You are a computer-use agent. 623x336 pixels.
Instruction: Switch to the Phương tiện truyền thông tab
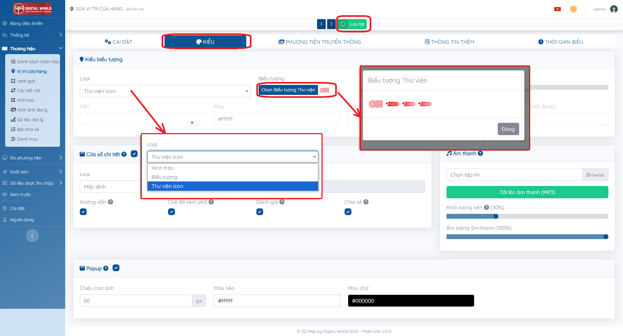(320, 42)
